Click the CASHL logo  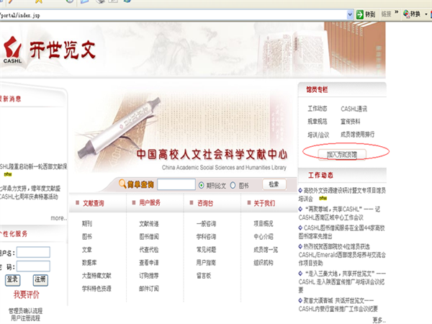click(12, 50)
